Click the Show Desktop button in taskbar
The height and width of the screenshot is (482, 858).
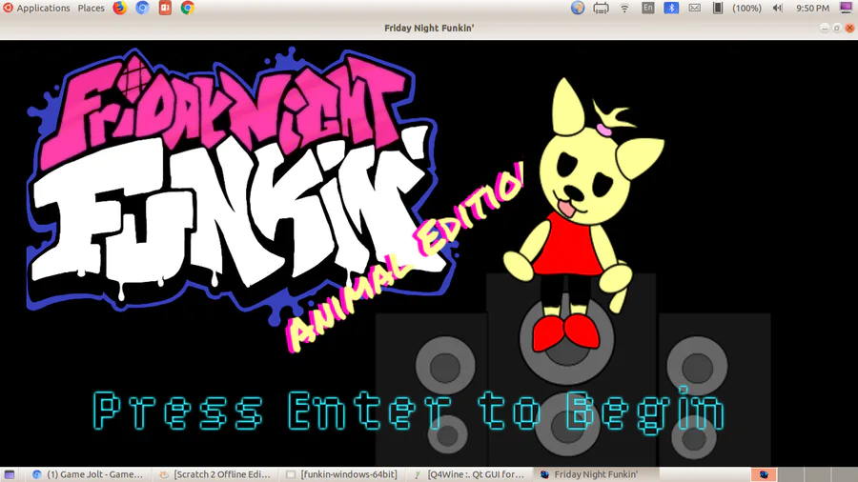[x=10, y=474]
